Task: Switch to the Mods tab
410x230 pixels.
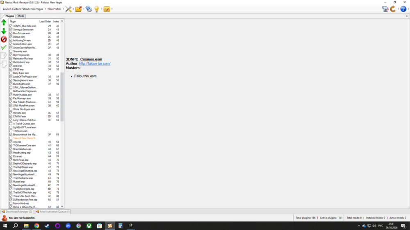Action: point(21,16)
